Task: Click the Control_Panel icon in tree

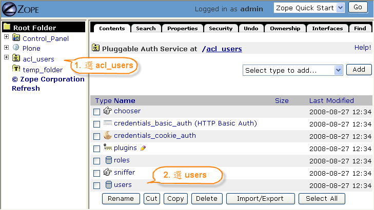Action: pyautogui.click(x=16, y=37)
